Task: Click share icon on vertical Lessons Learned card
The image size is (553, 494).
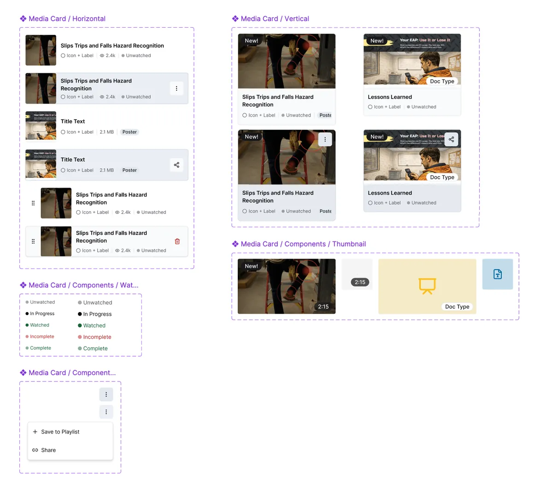Action: (x=451, y=140)
